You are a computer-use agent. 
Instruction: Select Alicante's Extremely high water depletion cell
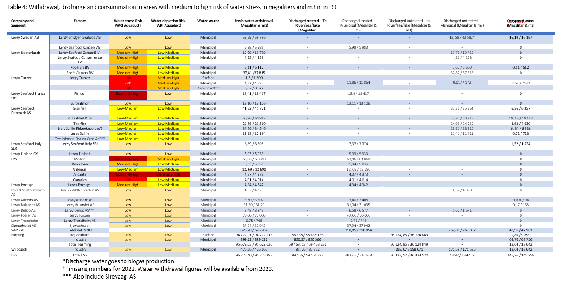pos(168,174)
